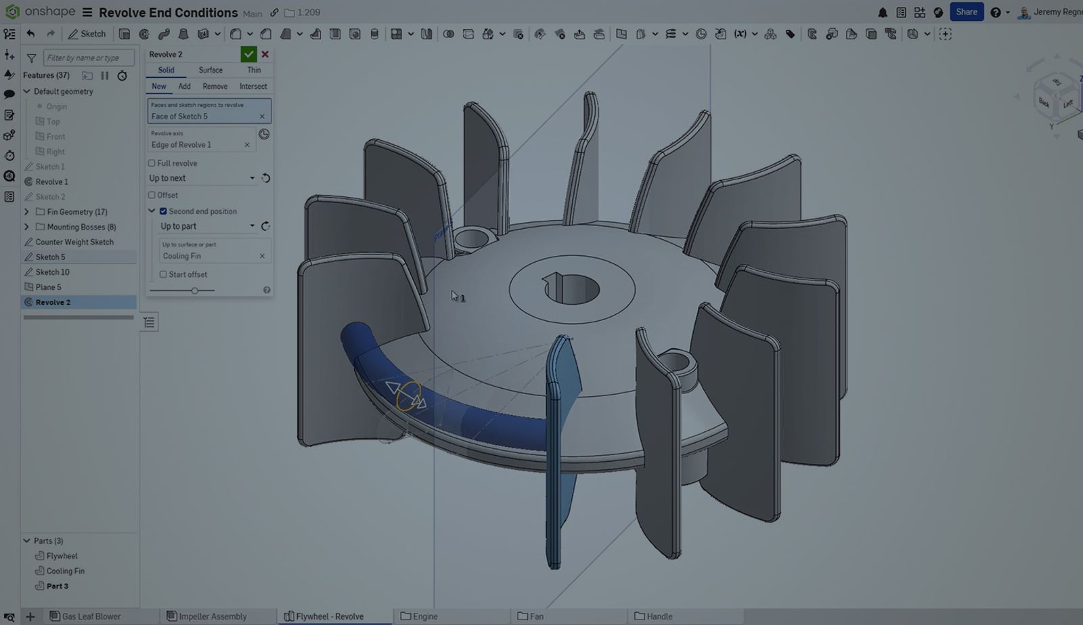Click the slider at the bottom of Revolve dialog
The image size is (1083, 625).
[195, 290]
